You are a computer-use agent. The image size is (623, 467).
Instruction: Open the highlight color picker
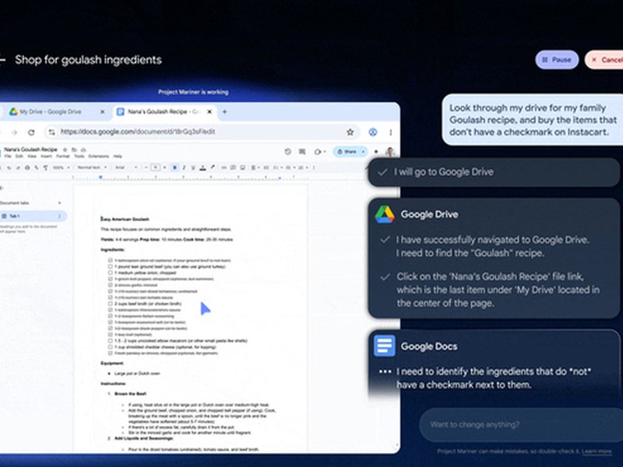[213, 167]
